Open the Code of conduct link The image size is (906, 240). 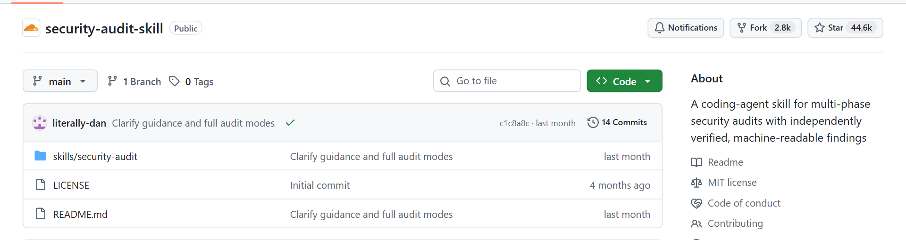click(744, 203)
